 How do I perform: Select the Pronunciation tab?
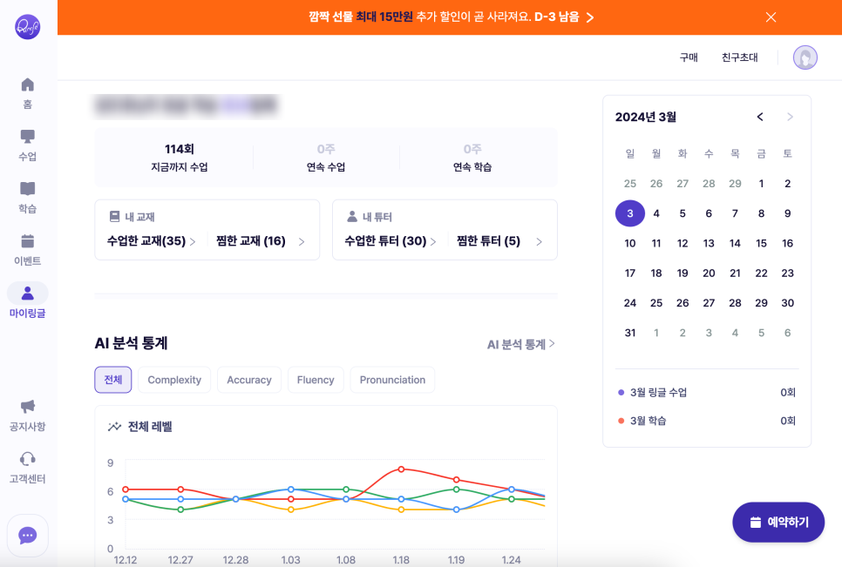click(392, 380)
